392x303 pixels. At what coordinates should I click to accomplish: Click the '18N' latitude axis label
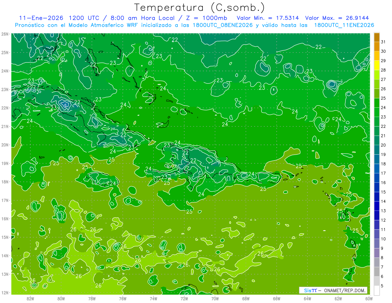tap(5, 182)
